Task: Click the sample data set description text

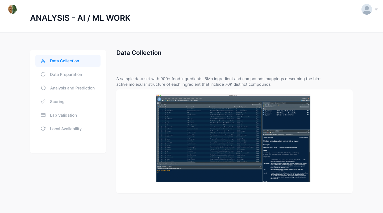Action: 218,81
